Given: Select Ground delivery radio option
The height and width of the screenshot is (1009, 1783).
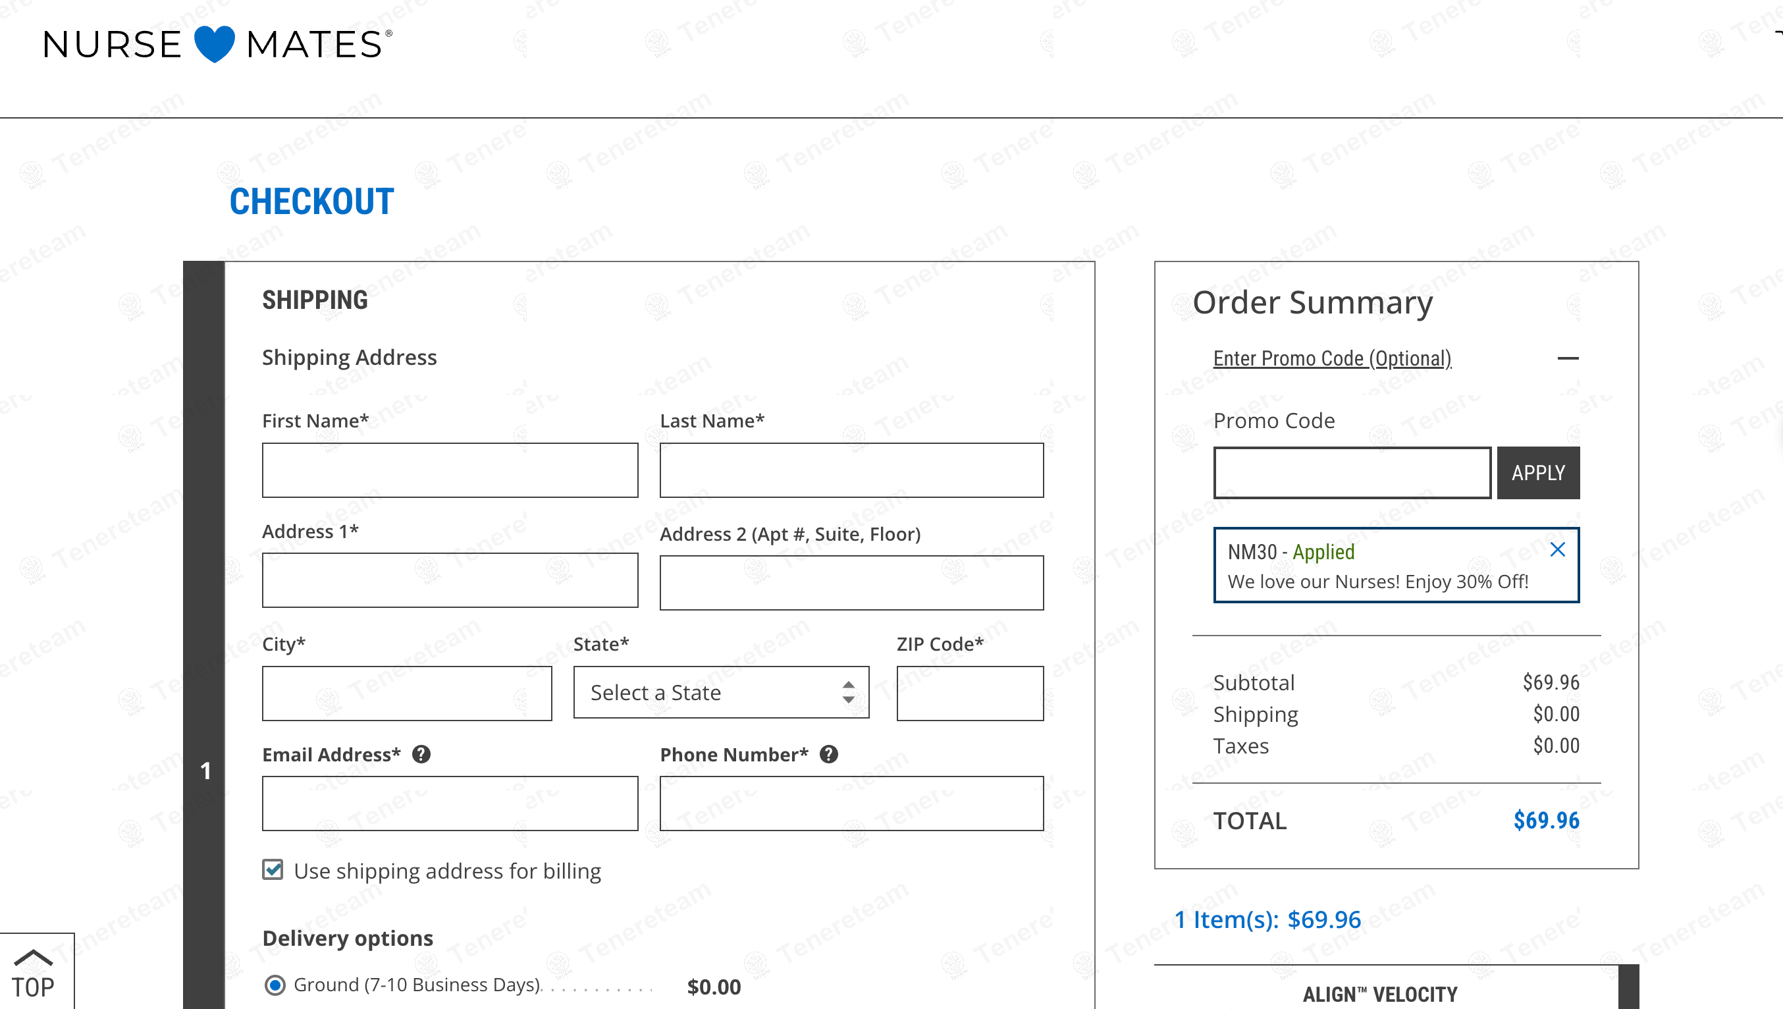Looking at the screenshot, I should point(275,985).
